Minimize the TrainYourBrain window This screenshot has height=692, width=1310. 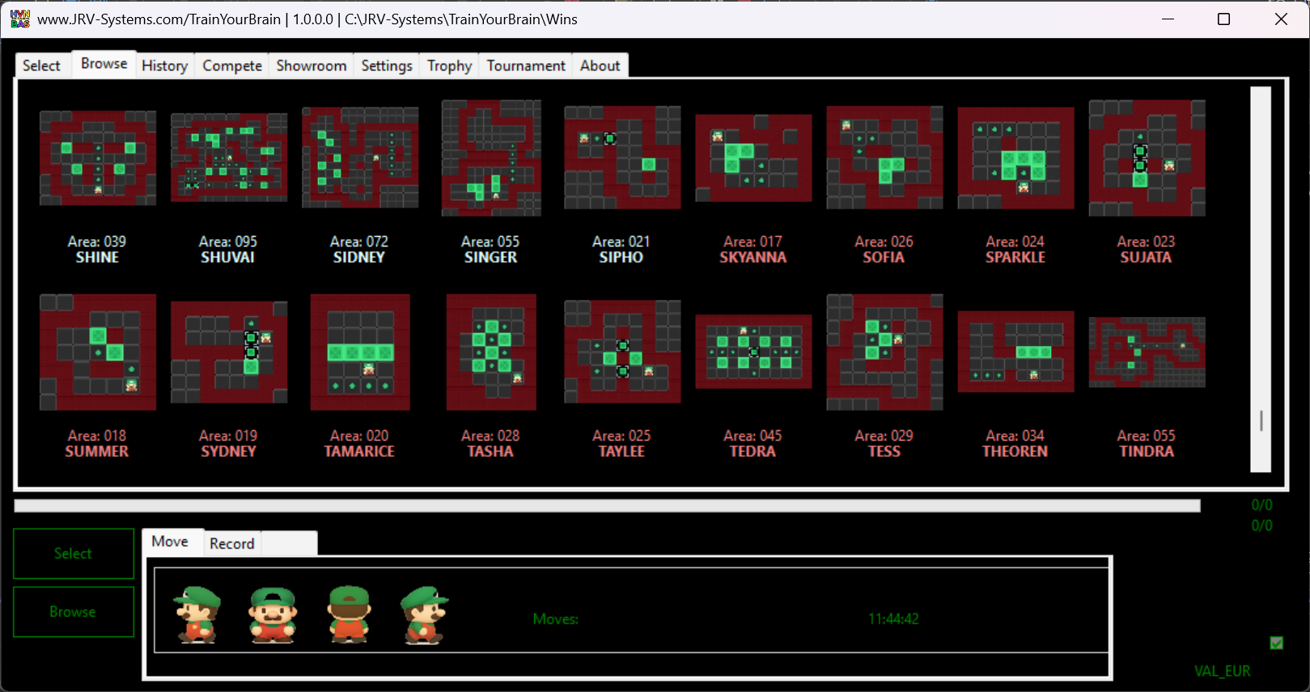click(1168, 19)
